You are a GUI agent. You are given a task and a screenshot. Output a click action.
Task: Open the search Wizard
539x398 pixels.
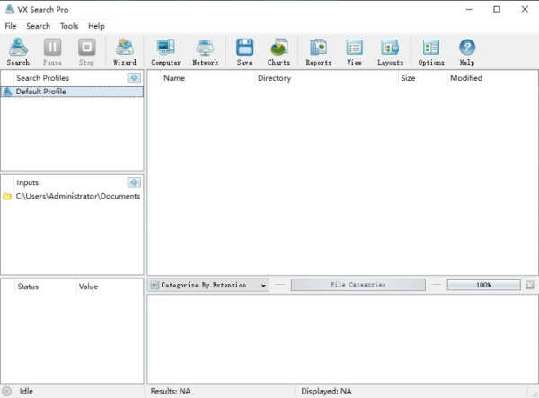pyautogui.click(x=124, y=51)
